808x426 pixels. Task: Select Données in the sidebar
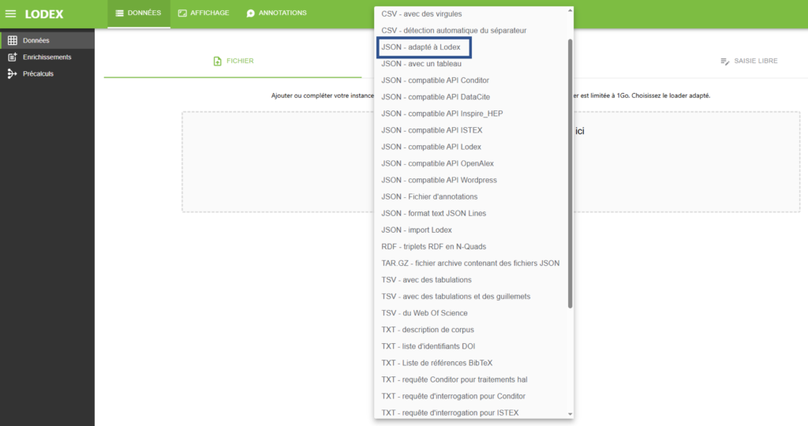[x=47, y=40]
